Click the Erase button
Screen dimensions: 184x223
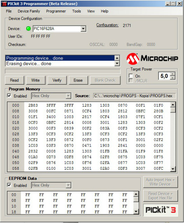(x=78, y=80)
